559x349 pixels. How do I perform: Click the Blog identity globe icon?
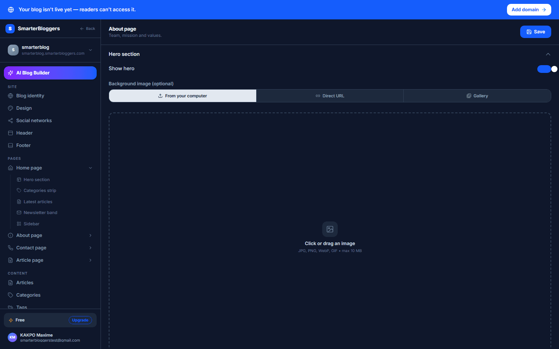pyautogui.click(x=10, y=96)
